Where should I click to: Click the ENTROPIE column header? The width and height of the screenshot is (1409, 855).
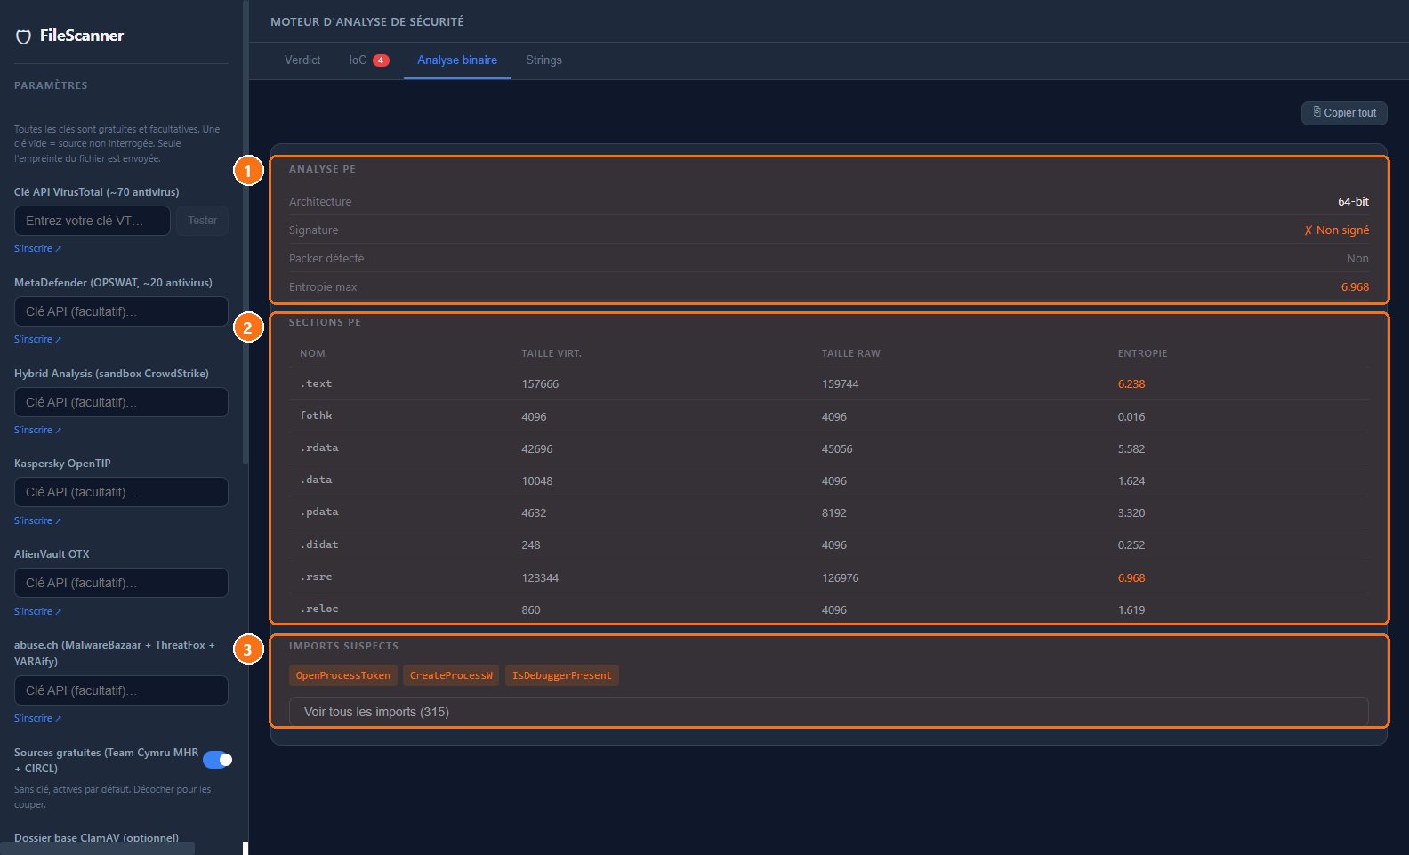pos(1142,353)
